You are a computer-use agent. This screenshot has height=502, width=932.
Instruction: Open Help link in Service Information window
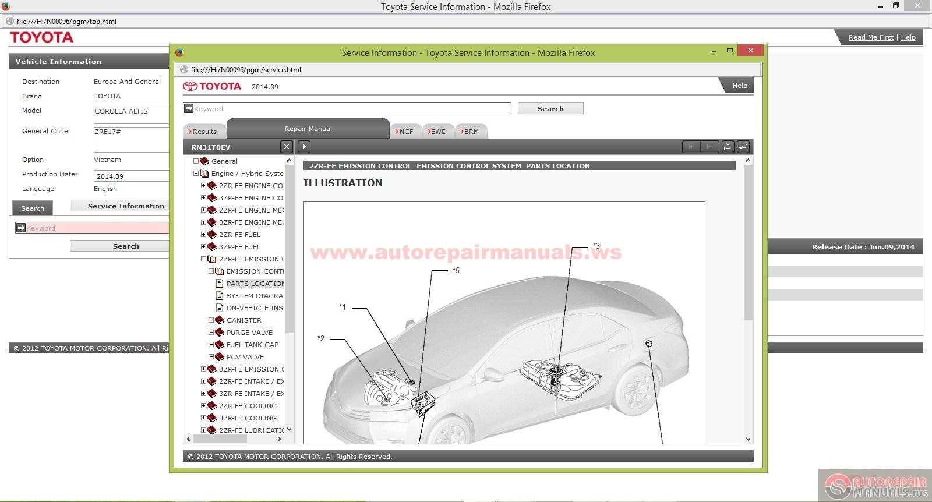click(x=740, y=86)
